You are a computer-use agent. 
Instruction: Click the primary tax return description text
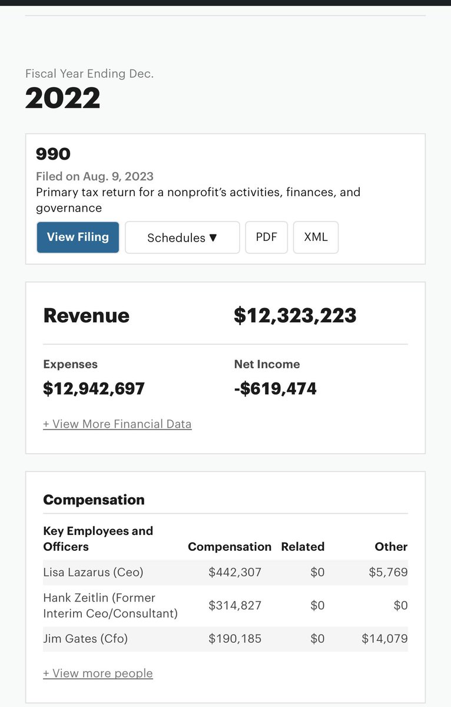(198, 200)
